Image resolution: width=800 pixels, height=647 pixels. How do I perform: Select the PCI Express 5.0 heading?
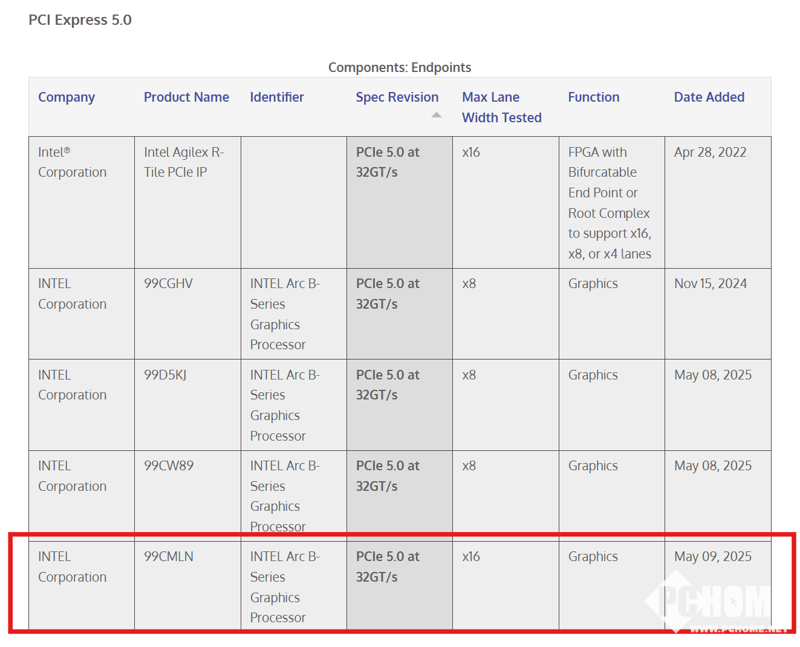pos(80,20)
